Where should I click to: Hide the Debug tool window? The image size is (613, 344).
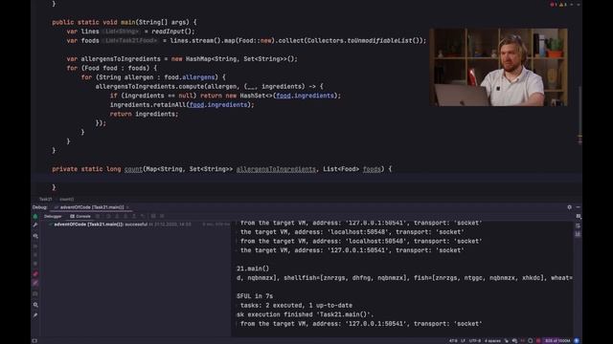[579, 207]
